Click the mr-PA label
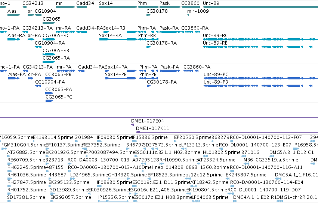This screenshot has width=318, height=203. (x=64, y=67)
